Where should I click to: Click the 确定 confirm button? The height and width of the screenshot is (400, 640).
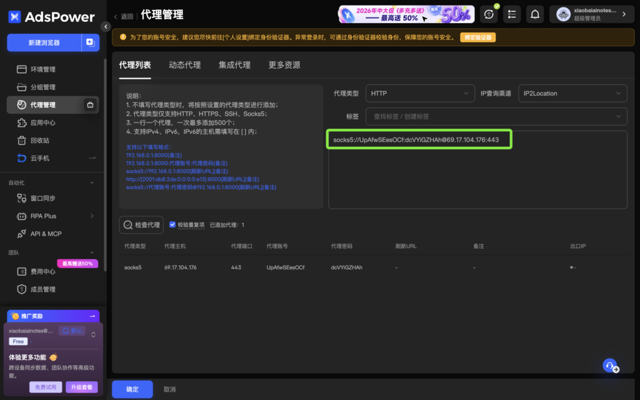[132, 389]
